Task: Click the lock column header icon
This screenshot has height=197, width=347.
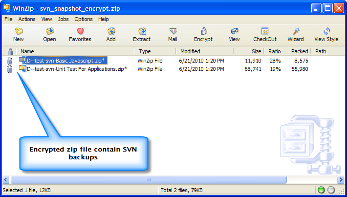Action: (10, 52)
